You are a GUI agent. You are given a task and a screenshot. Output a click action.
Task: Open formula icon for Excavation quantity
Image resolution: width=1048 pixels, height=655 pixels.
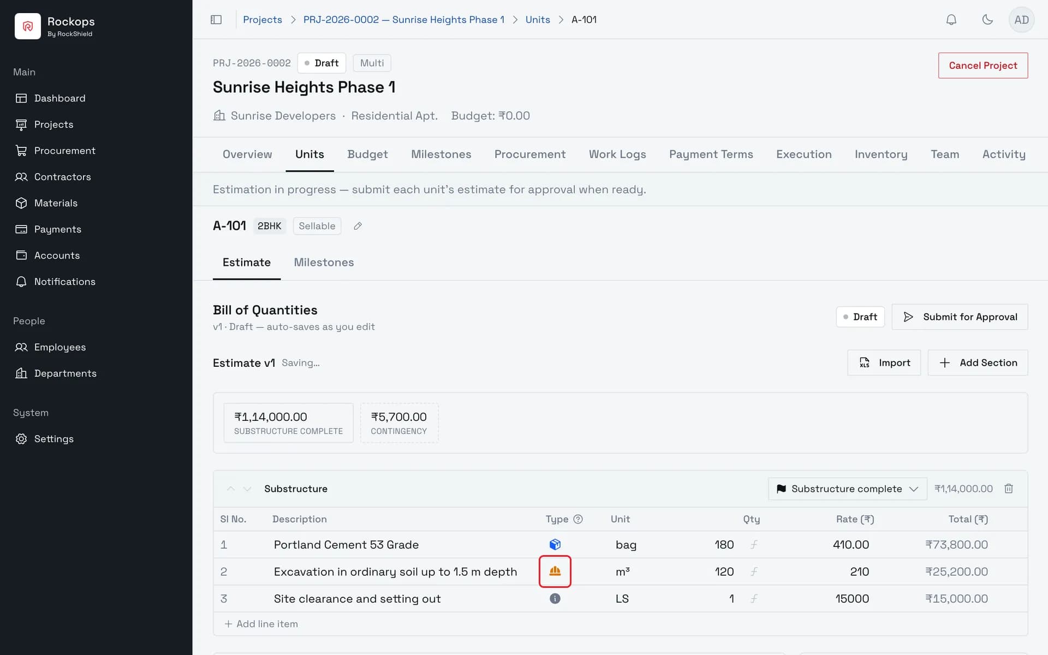[x=754, y=571]
